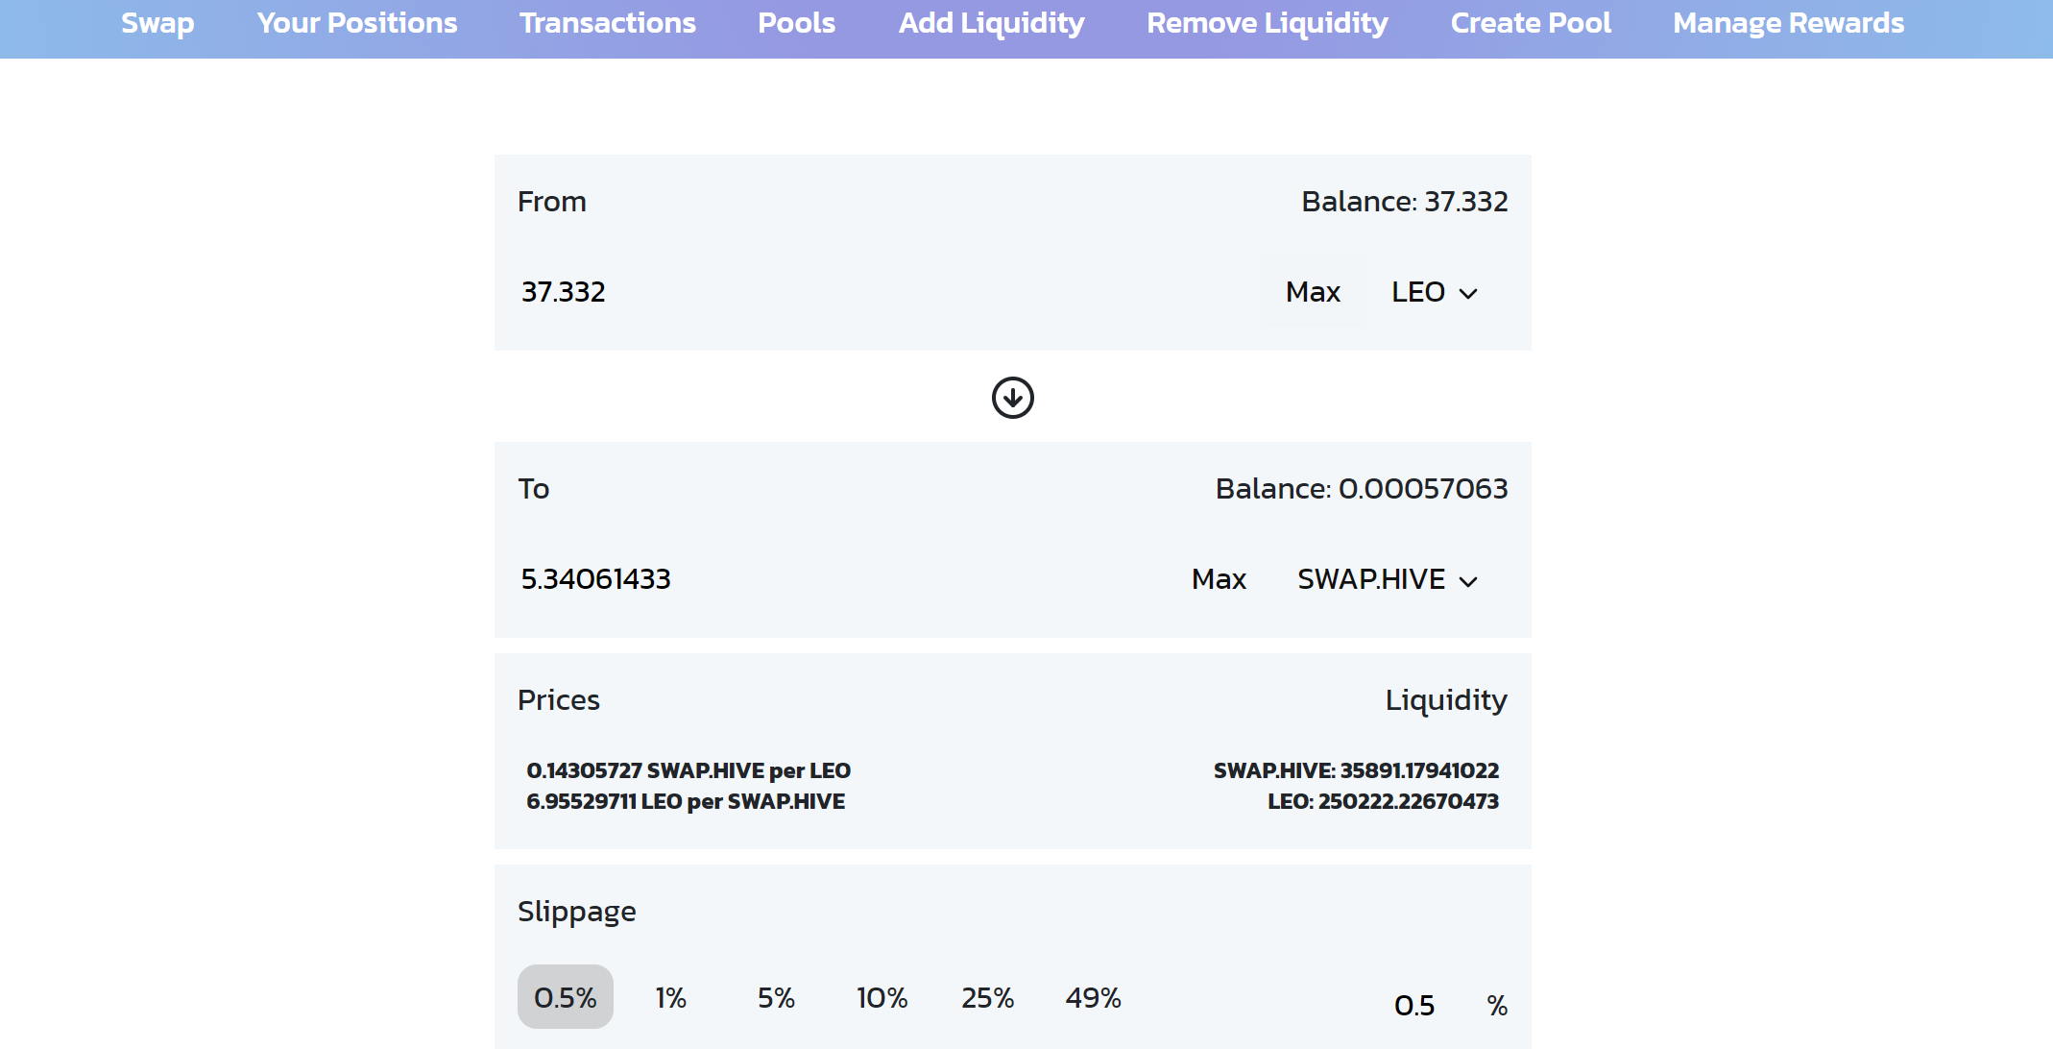Switch to Remove Liquidity
This screenshot has width=2053, height=1049.
pos(1268,23)
